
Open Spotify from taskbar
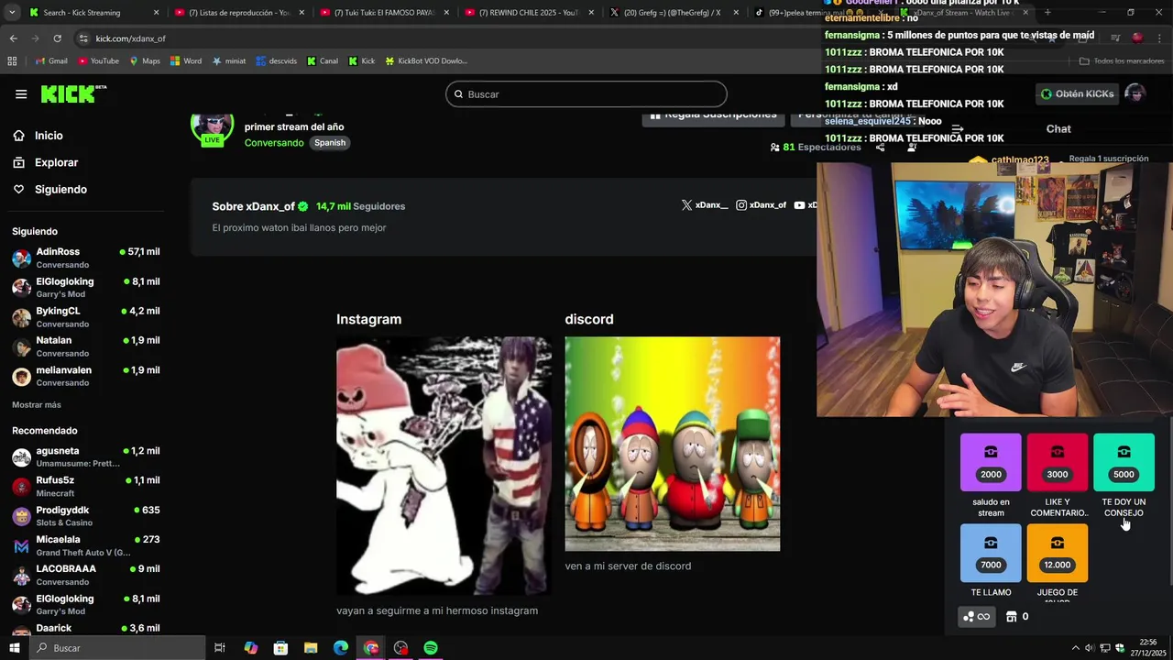click(431, 648)
